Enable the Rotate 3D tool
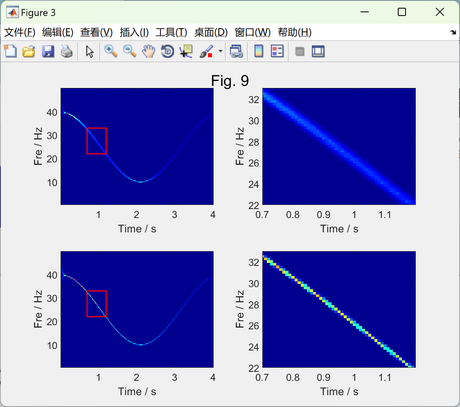The height and width of the screenshot is (407, 460). coord(167,51)
